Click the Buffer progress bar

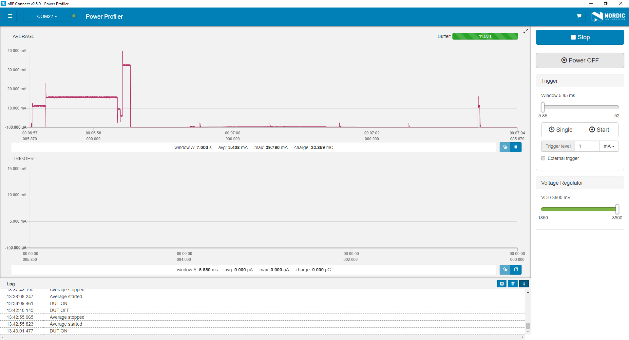(x=485, y=36)
